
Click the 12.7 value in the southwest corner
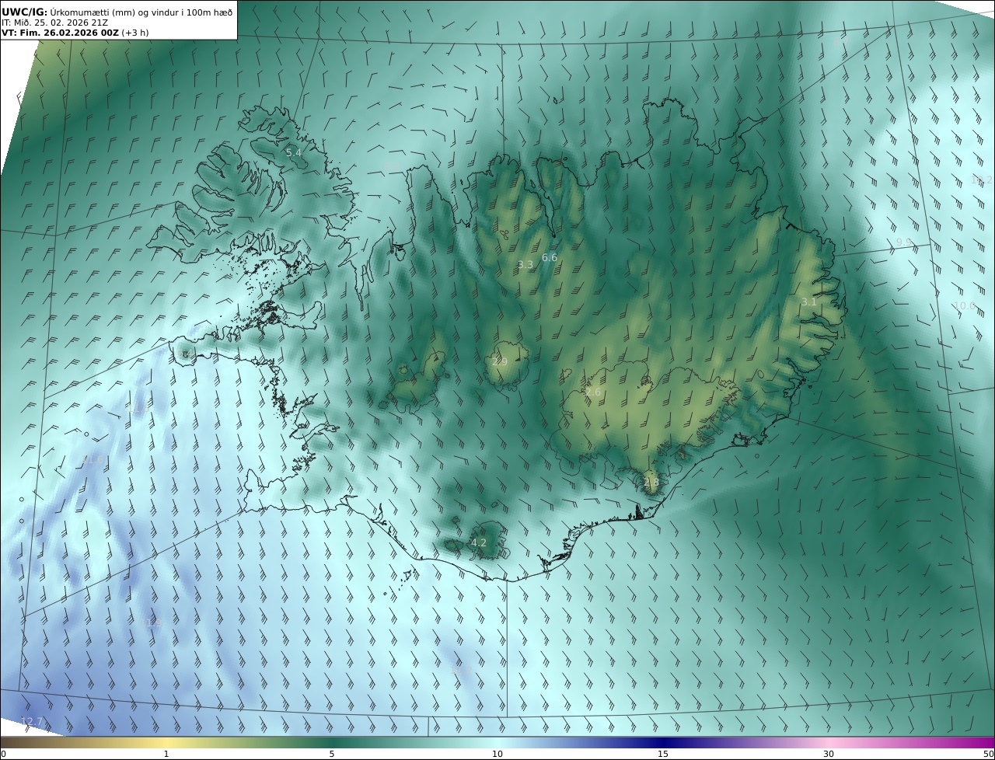pos(32,722)
